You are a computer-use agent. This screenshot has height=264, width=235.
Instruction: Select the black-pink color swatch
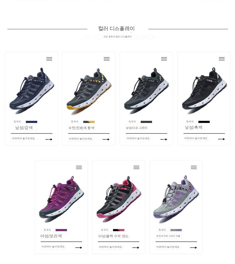coord(118,230)
